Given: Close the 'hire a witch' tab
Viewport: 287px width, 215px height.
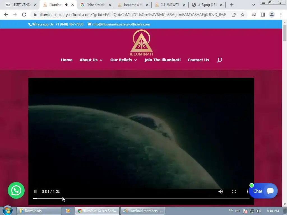Looking at the screenshot, I should tap(110, 5).
